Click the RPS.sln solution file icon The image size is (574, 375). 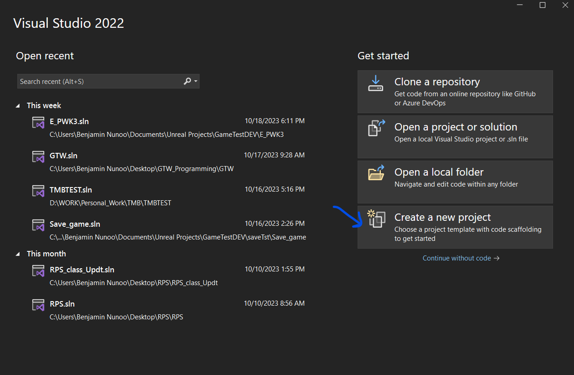click(x=38, y=305)
